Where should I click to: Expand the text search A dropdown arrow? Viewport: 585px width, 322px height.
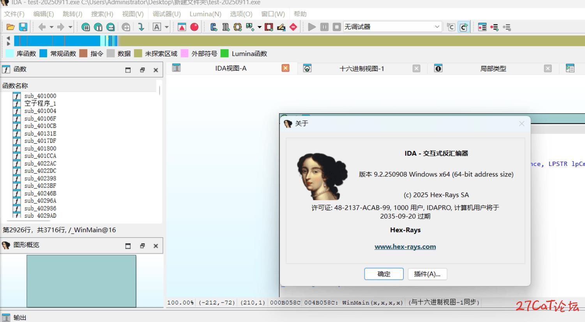pyautogui.click(x=167, y=27)
